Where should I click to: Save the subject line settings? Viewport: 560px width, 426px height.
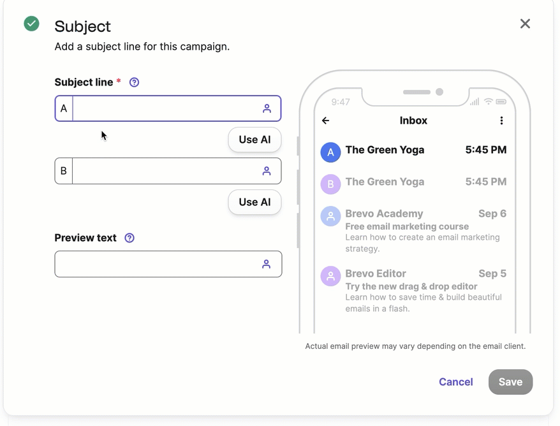pos(510,382)
